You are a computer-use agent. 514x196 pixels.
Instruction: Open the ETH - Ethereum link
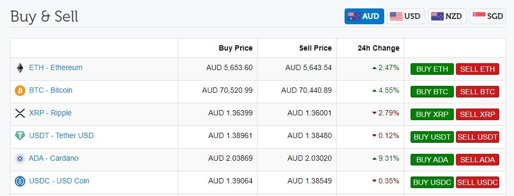56,68
